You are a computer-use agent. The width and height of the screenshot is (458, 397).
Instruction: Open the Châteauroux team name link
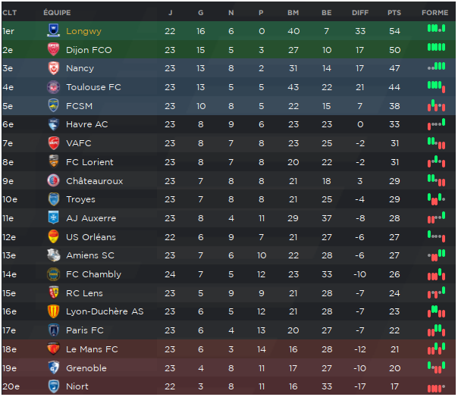coord(94,180)
